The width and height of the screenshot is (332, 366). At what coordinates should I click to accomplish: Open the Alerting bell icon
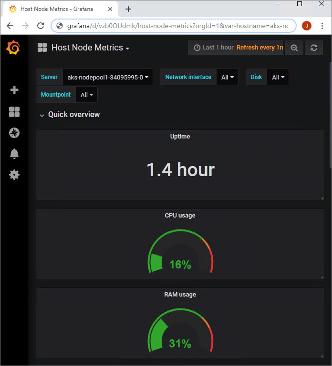(x=14, y=154)
